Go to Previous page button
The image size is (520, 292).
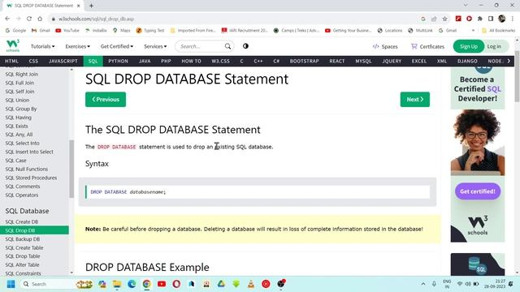pos(106,99)
